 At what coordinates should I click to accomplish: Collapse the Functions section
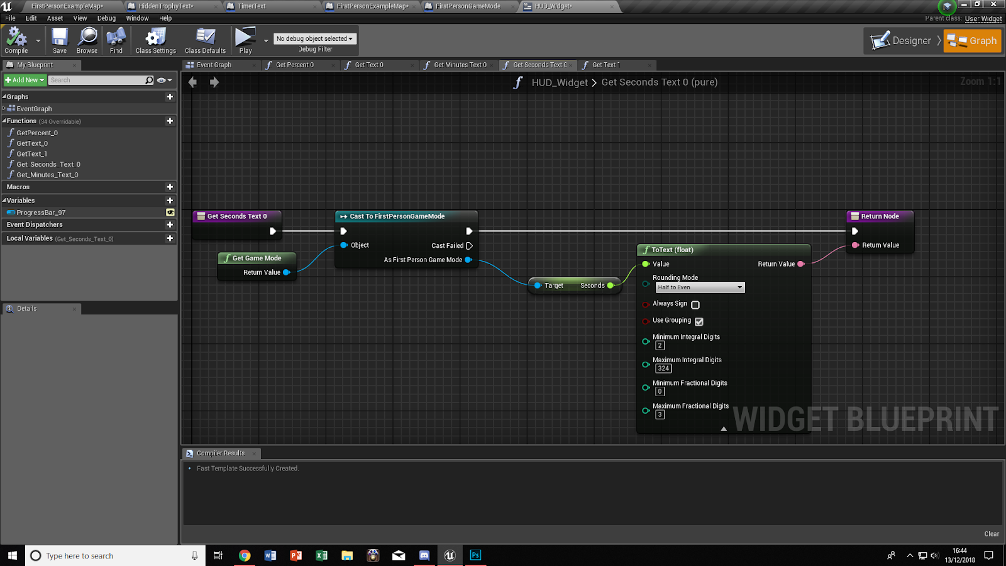pos(4,121)
